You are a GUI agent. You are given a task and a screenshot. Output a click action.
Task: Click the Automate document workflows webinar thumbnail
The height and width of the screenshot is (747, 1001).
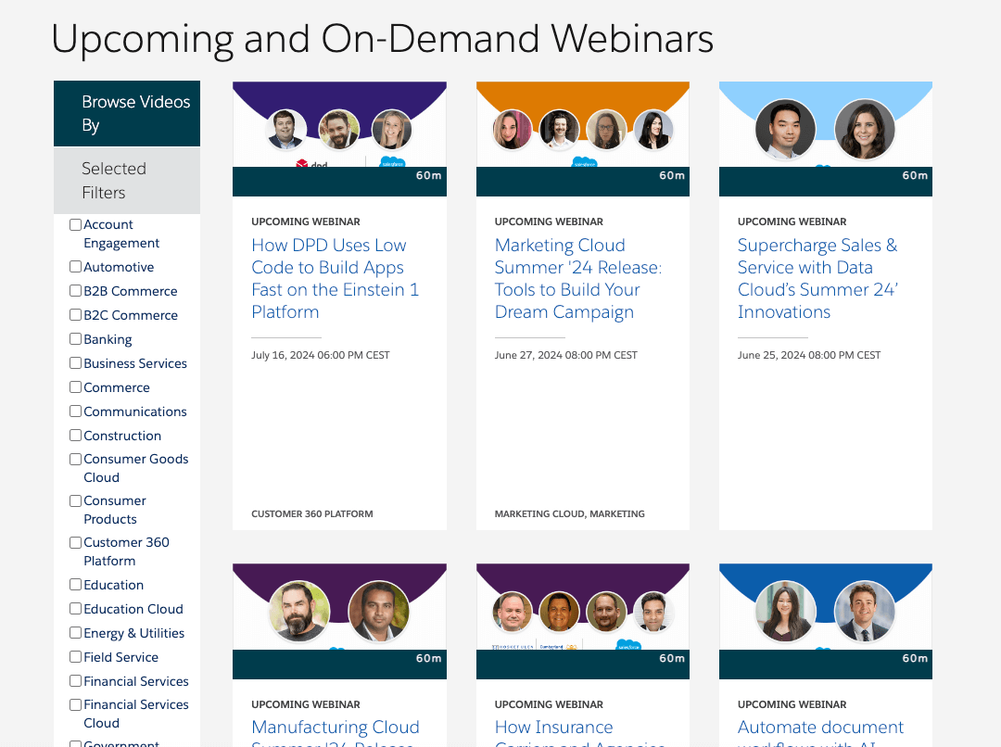click(825, 620)
